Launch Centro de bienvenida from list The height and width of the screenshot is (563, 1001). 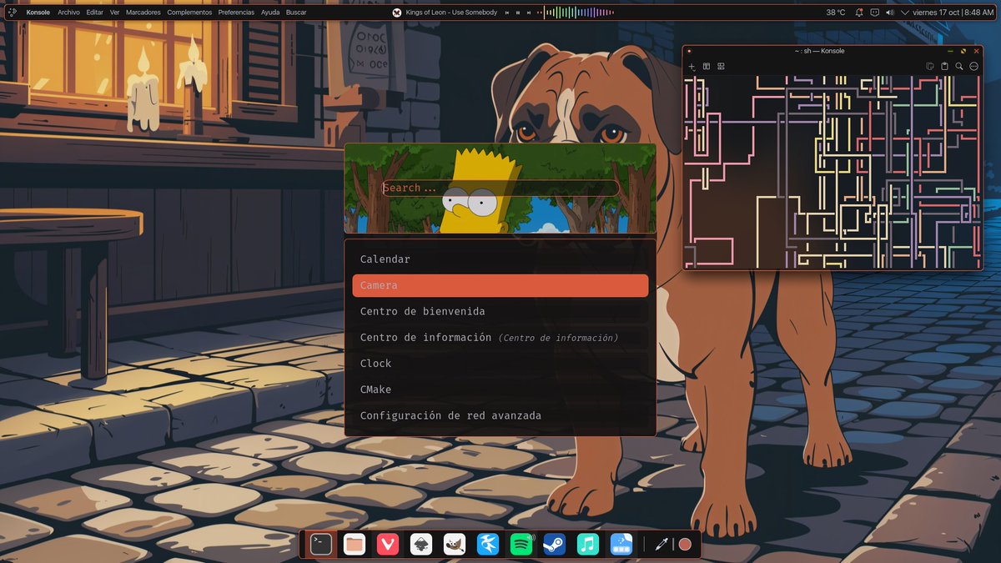500,311
